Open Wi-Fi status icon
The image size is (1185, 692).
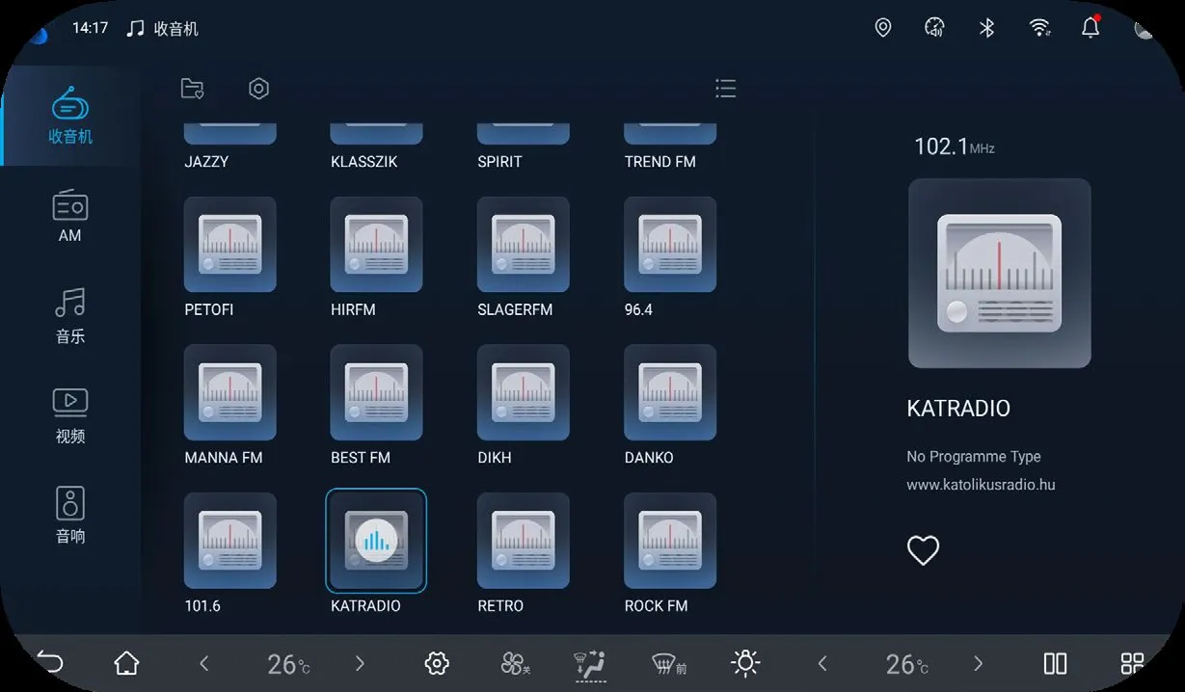coord(1039,28)
